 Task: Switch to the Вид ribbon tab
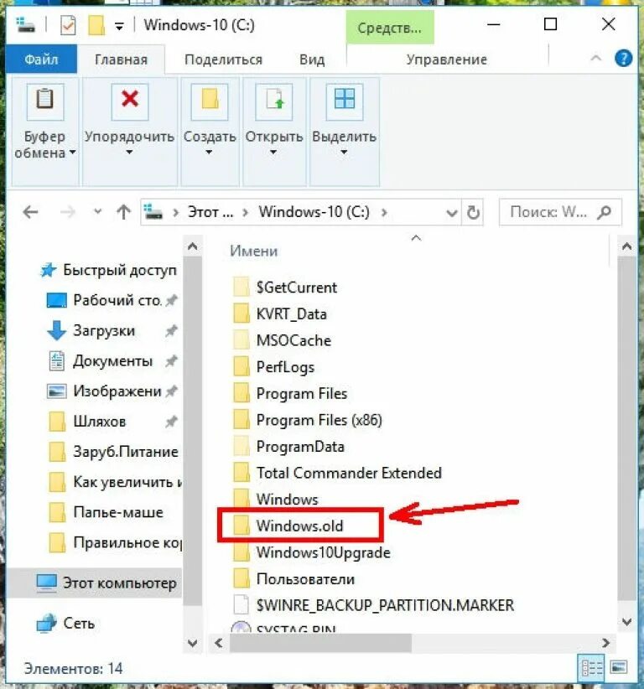(x=312, y=60)
